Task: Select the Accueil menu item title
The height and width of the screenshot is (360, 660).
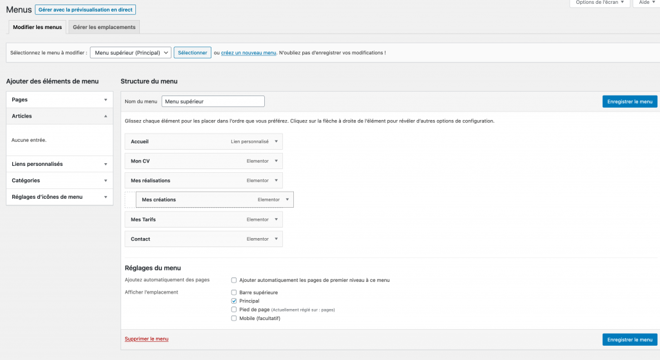Action: pyautogui.click(x=140, y=142)
